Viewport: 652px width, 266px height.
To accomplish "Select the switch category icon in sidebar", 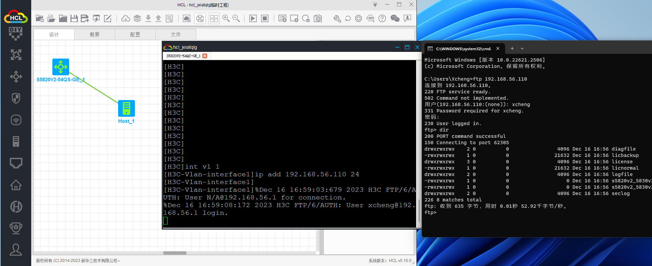I will pyautogui.click(x=16, y=77).
